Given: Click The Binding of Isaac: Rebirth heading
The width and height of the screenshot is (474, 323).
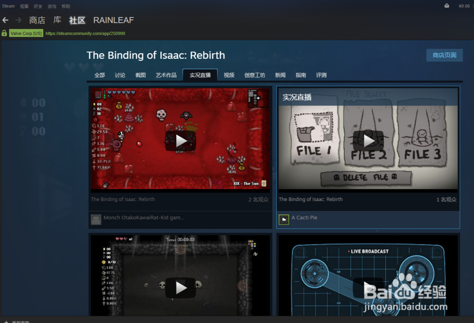Looking at the screenshot, I should (155, 55).
